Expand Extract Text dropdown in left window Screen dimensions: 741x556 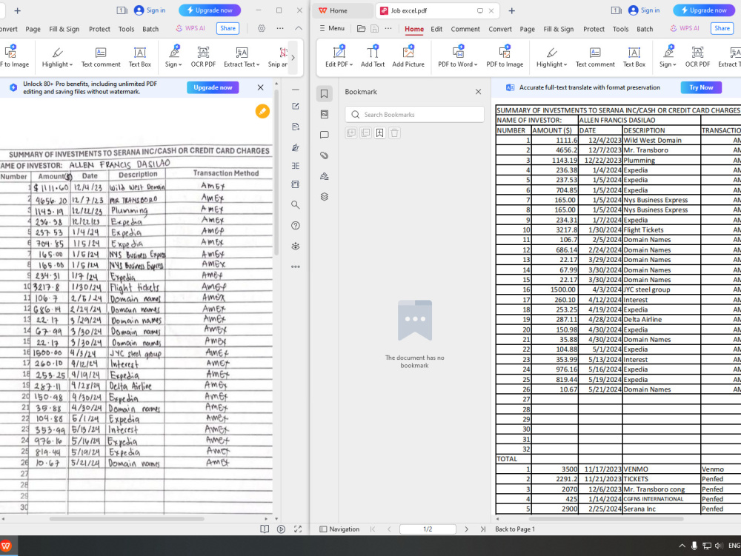(258, 64)
